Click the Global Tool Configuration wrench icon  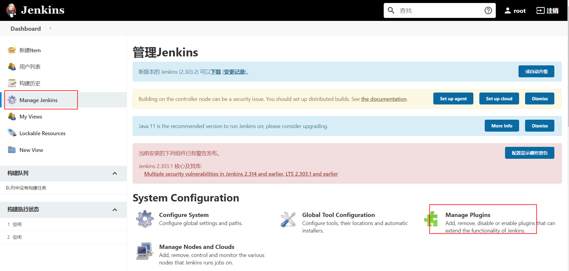point(288,219)
